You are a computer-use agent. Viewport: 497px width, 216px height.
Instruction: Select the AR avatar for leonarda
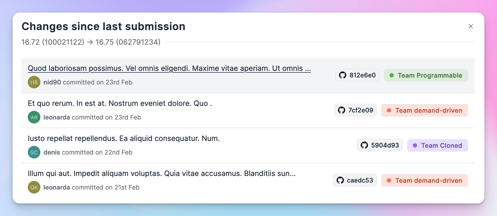pos(34,117)
